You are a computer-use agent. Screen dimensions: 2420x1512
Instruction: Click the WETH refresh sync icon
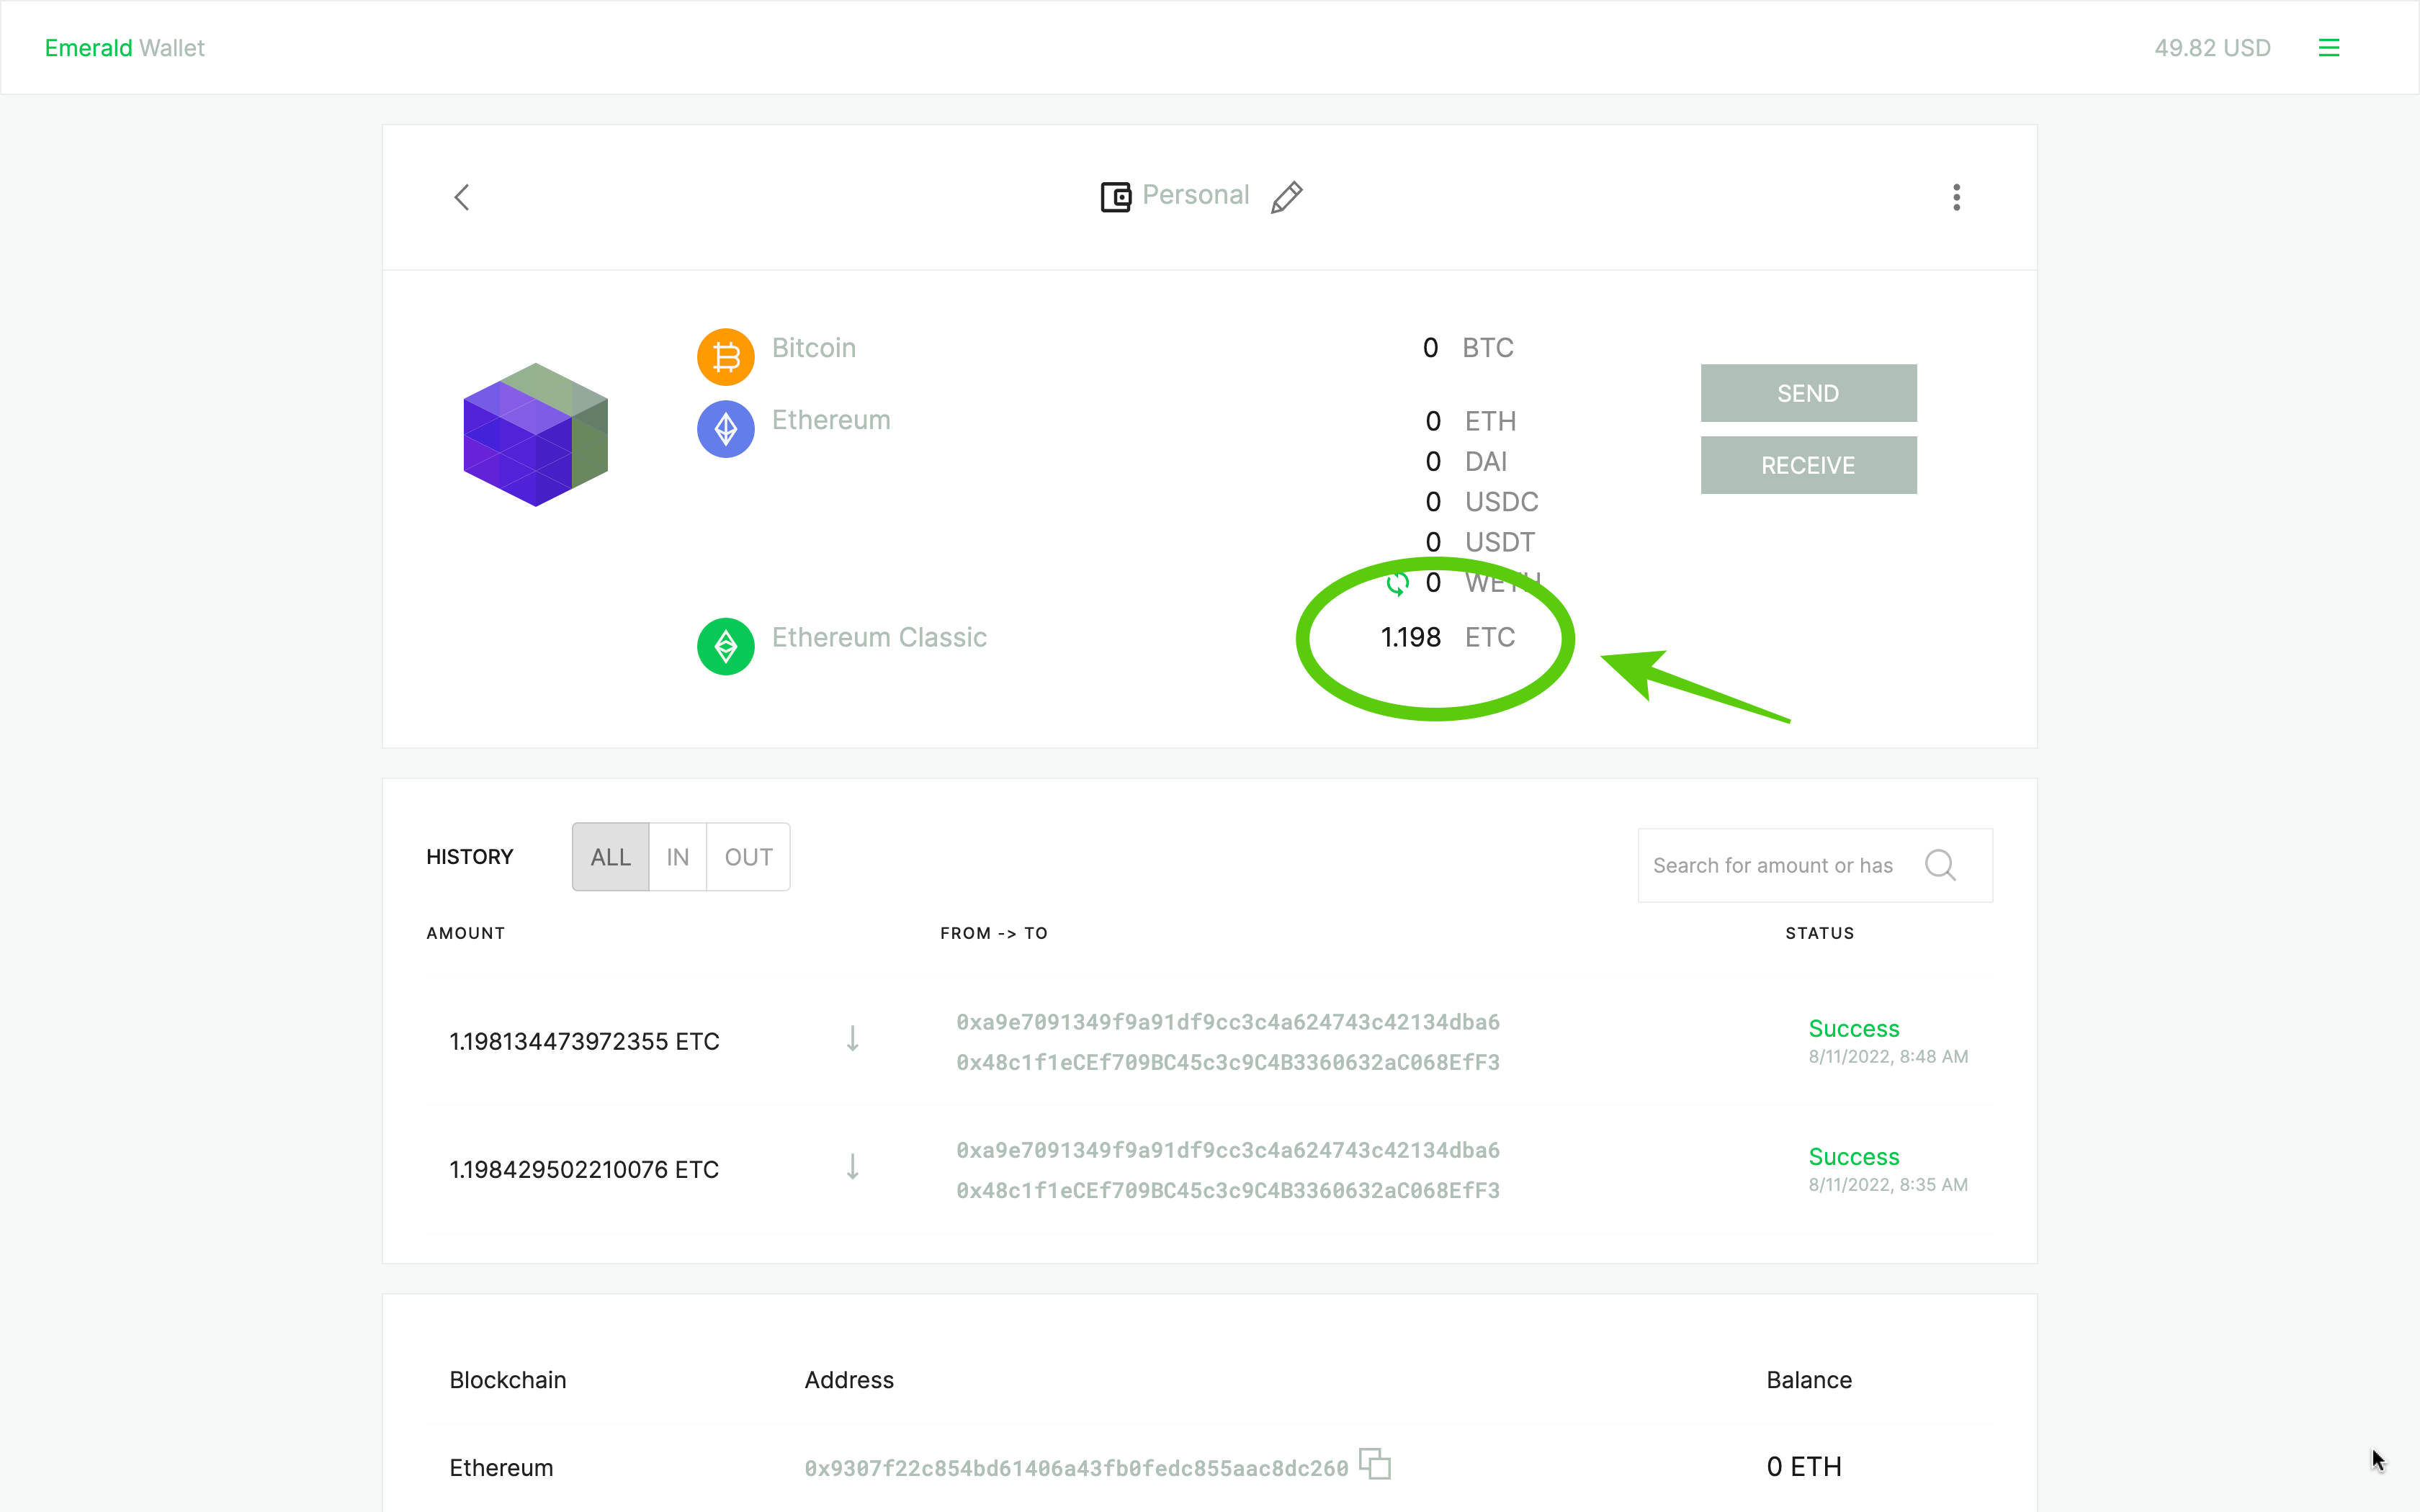point(1397,583)
